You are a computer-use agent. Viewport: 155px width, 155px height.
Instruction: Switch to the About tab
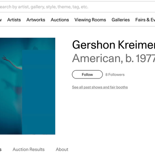(x=62, y=150)
